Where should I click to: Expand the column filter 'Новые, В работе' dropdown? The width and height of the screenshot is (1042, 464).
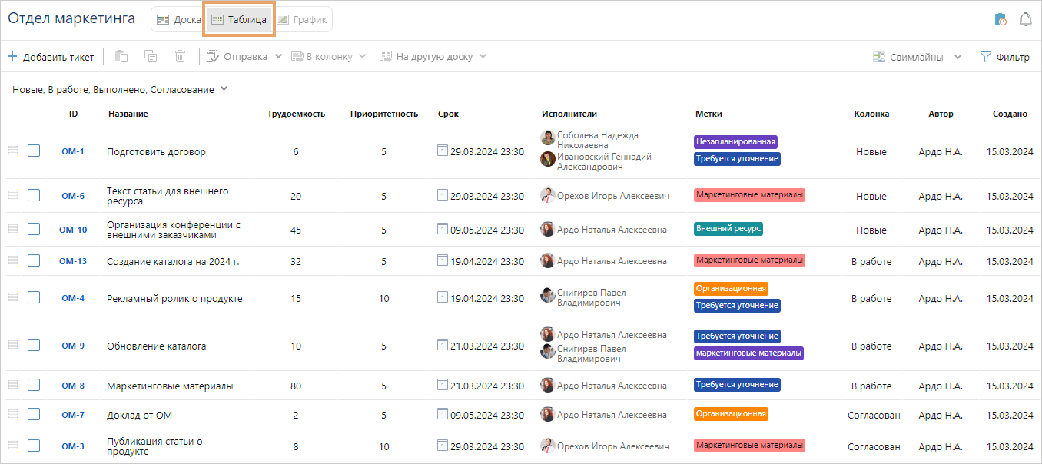pos(224,89)
